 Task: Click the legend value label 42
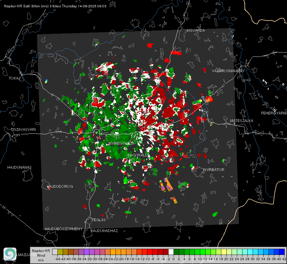(284, 259)
